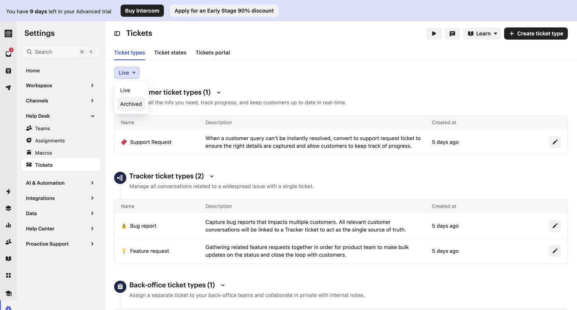Click the Back-office ticket types clipboard icon
Screen dimensions: 577x310
[x=120, y=287]
